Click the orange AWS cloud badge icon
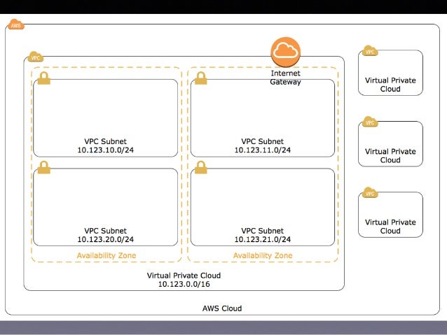 (x=15, y=24)
